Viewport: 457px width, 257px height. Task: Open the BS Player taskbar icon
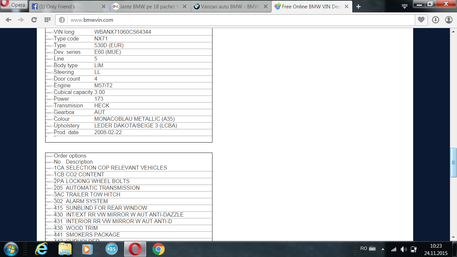click(111, 249)
